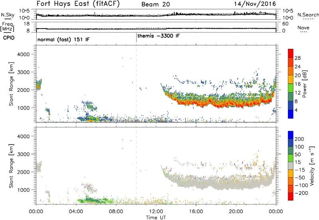Click 'themis -3300 IF' text
The width and height of the screenshot is (319, 220).
(x=159, y=36)
